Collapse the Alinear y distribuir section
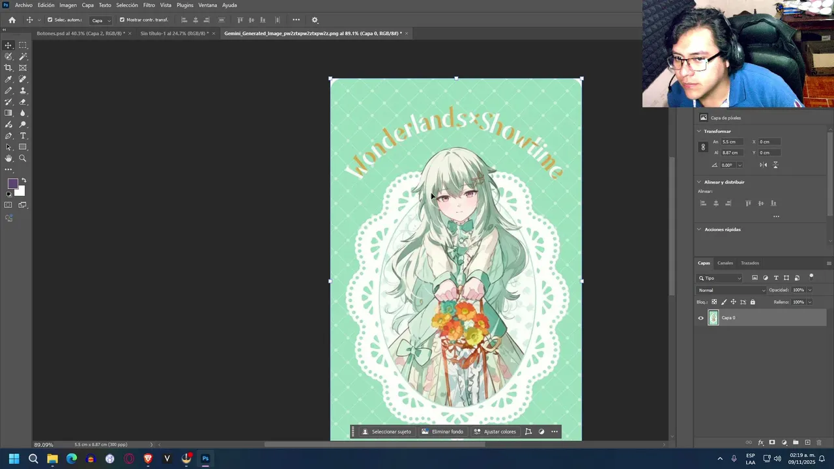This screenshot has height=469, width=834. click(699, 182)
